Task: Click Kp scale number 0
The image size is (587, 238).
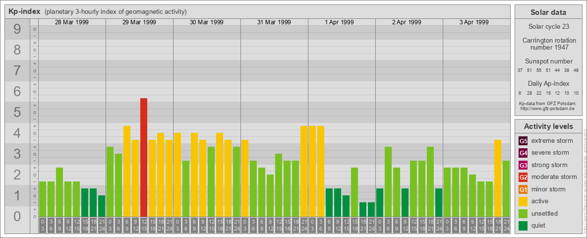Action: 17,216
